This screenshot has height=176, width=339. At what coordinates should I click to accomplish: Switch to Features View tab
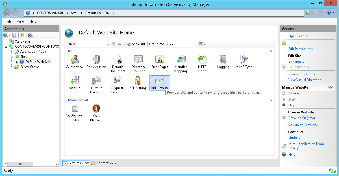[x=76, y=163]
